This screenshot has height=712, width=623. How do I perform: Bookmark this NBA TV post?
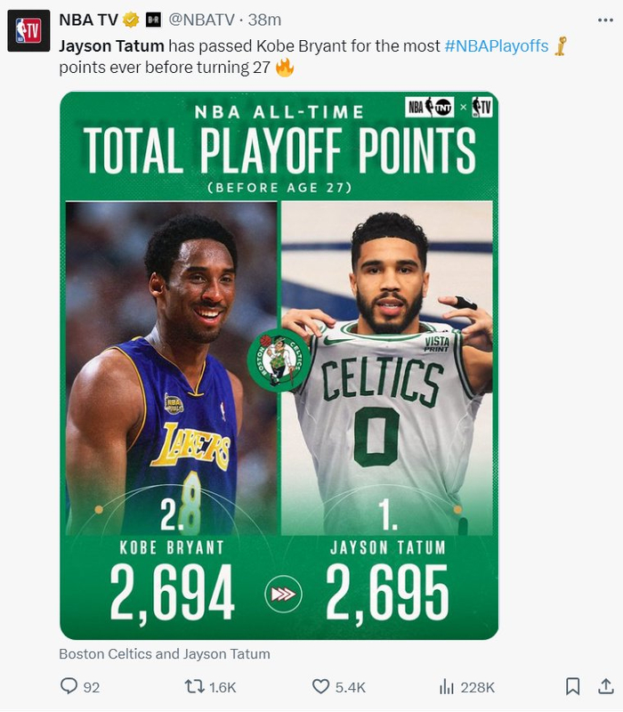click(573, 686)
